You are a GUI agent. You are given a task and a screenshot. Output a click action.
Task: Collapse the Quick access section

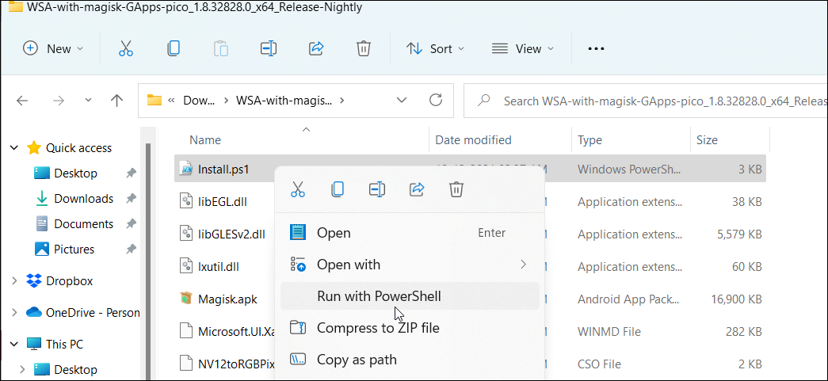pyautogui.click(x=13, y=148)
